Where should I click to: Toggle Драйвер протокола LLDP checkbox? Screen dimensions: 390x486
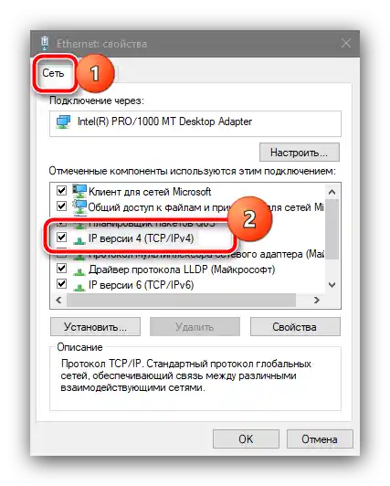pos(61,268)
